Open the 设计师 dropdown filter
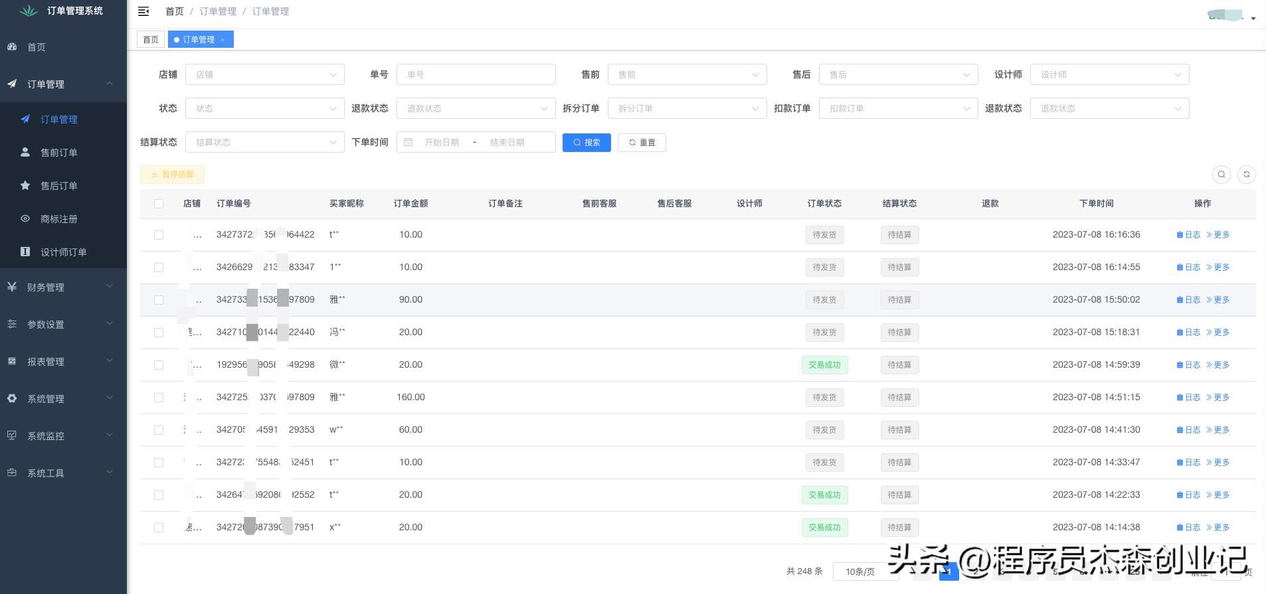Screen dimensions: 1266x594 (x=1110, y=74)
